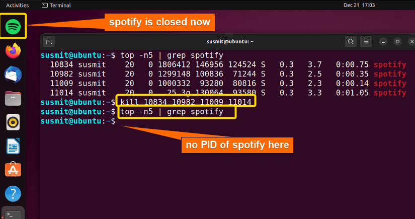Image resolution: width=415 pixels, height=219 pixels.
Task: Click the terminal title susmit@ubuntu: ~
Action: [230, 42]
